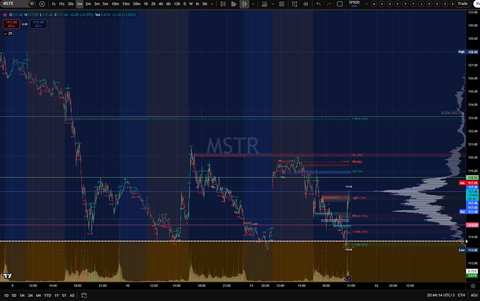Click the red flag icon before OHLC values

coord(5,15)
